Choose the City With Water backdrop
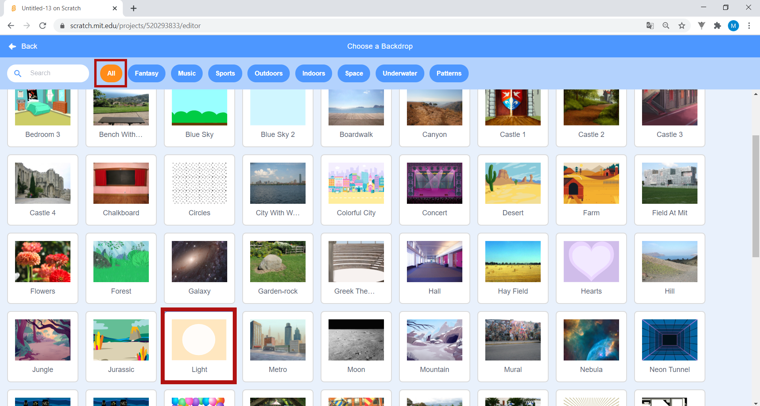Viewport: 760px width, 406px height. (278, 190)
